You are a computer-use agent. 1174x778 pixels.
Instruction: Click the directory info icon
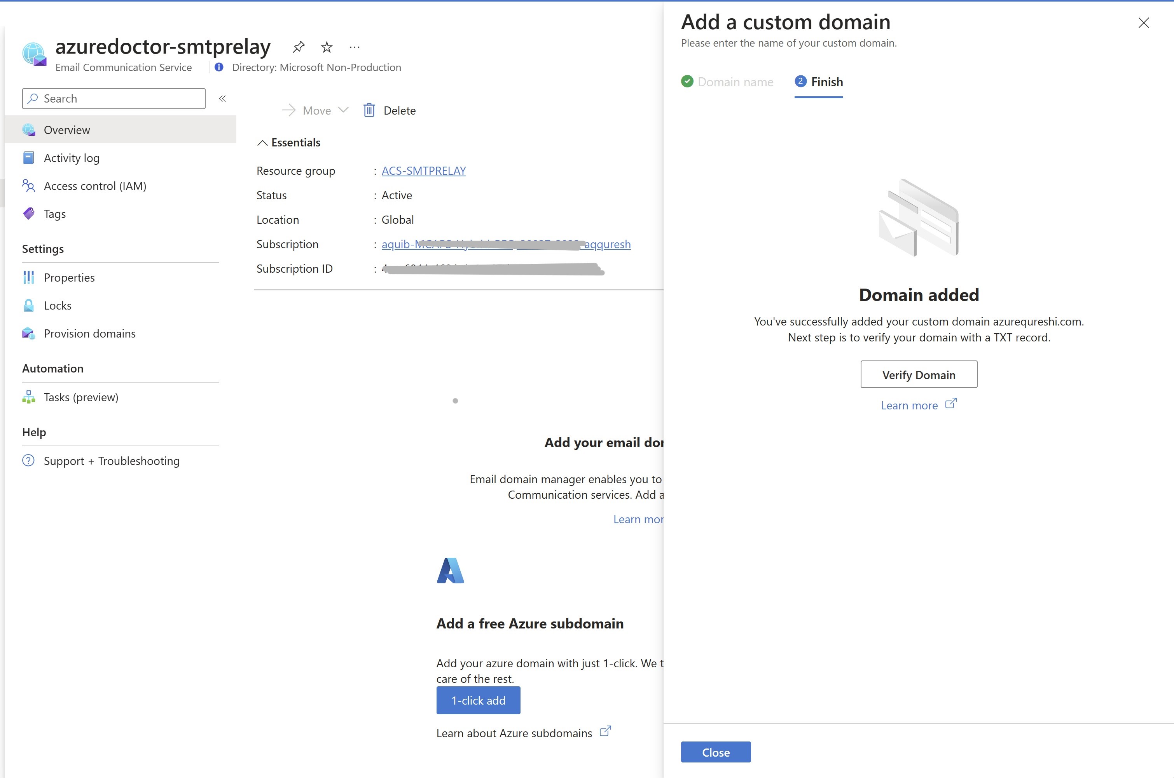click(219, 67)
